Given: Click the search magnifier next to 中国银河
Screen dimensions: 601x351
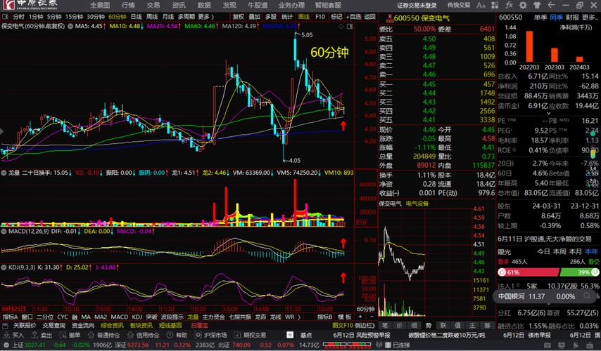Looking at the screenshot, I should tap(587, 296).
